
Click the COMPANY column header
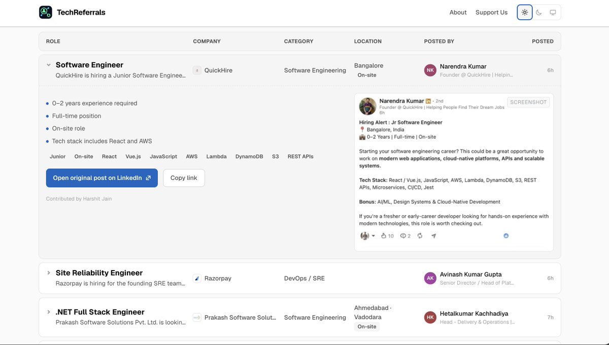pos(207,42)
